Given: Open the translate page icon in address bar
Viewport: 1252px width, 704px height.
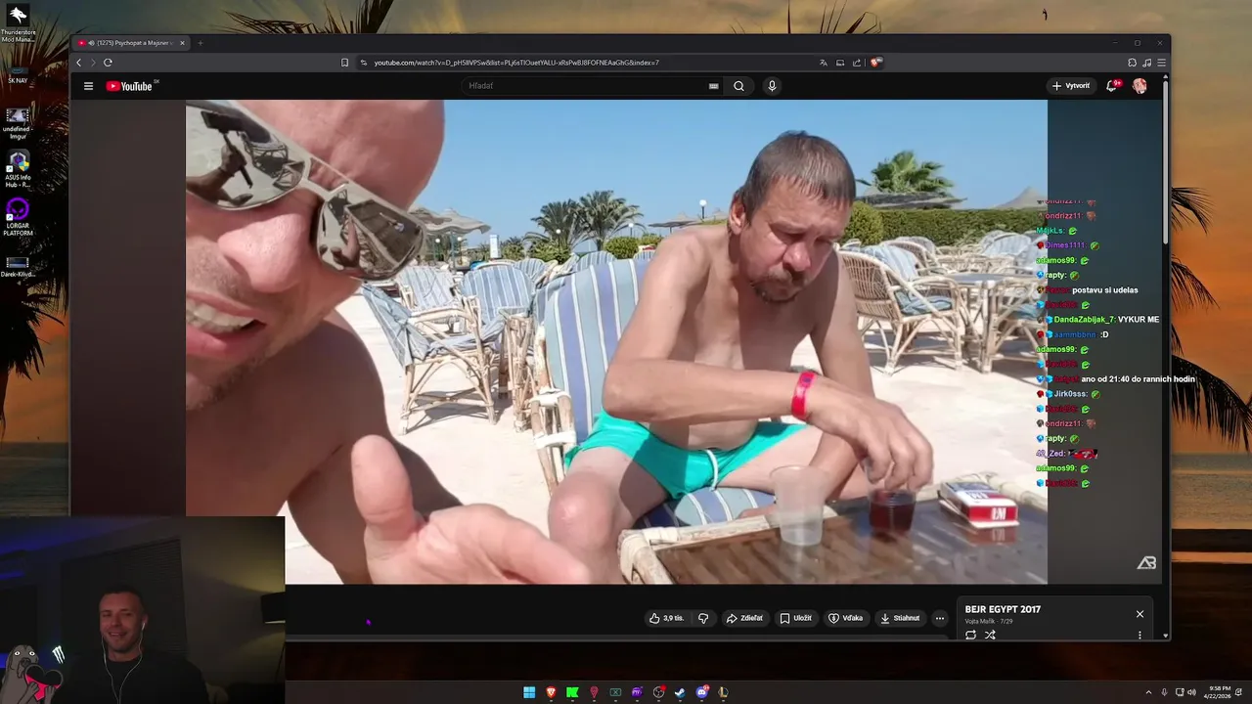Looking at the screenshot, I should pos(824,63).
